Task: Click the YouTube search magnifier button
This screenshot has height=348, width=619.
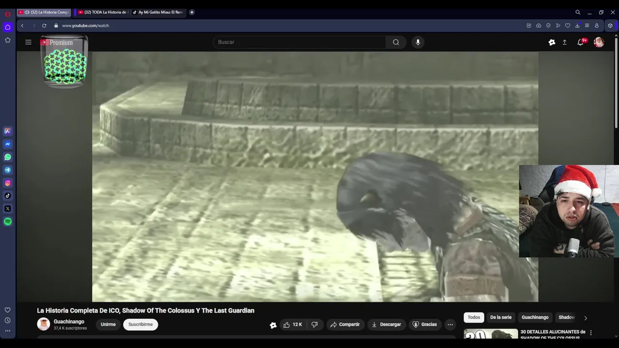Action: coord(396,42)
